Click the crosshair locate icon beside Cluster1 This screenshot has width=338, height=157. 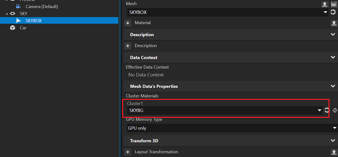pos(334,110)
